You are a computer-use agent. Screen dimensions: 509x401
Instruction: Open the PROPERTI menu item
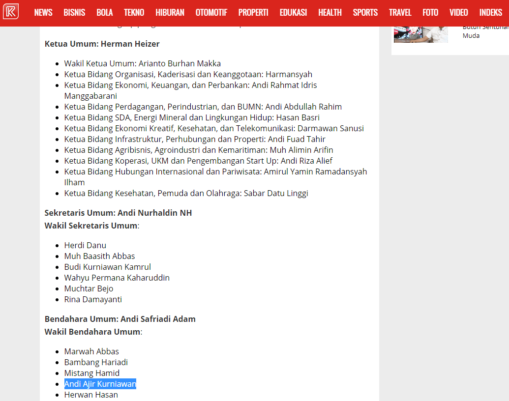253,12
